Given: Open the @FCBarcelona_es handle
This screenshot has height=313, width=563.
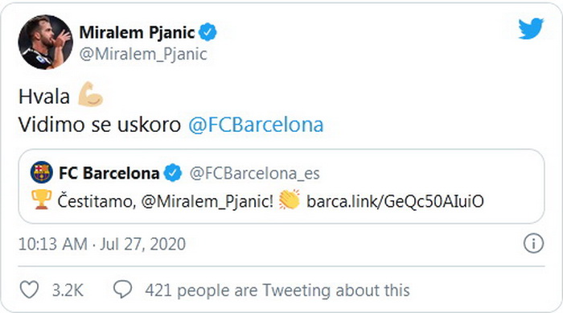Looking at the screenshot, I should coord(255,174).
